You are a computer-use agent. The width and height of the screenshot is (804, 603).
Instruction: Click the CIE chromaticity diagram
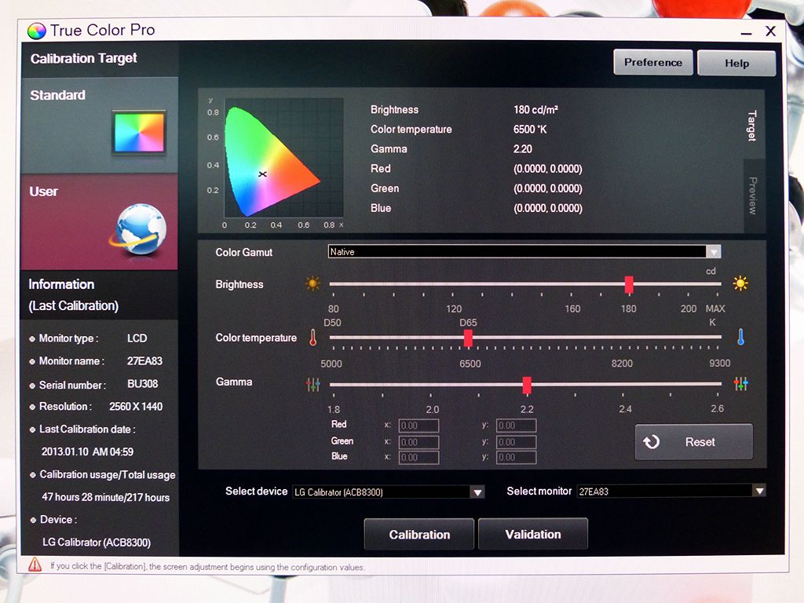coord(283,157)
